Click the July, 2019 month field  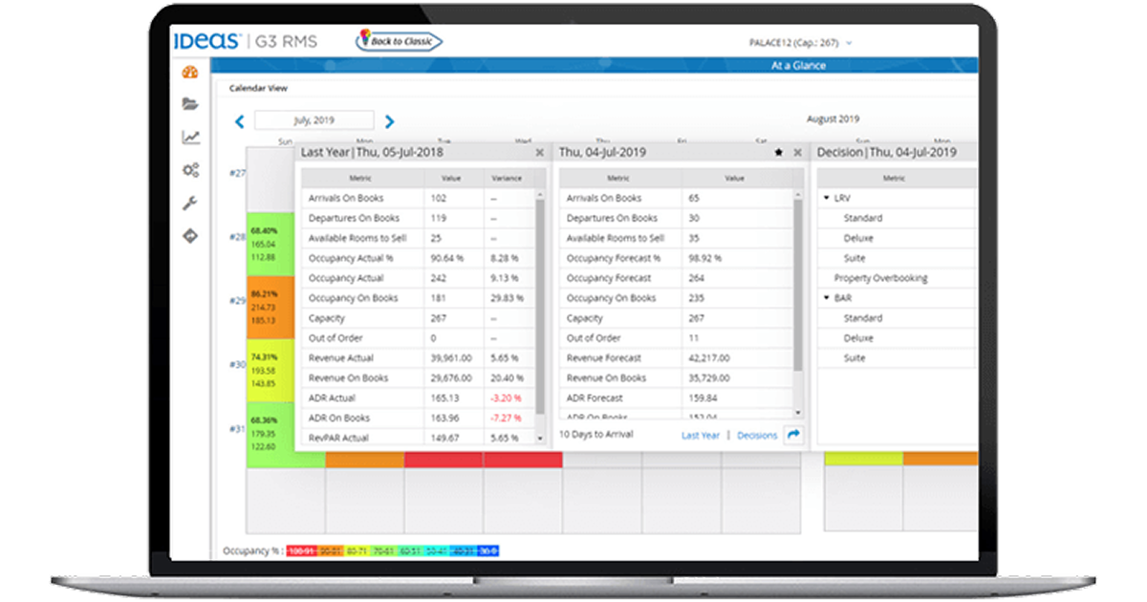313,119
